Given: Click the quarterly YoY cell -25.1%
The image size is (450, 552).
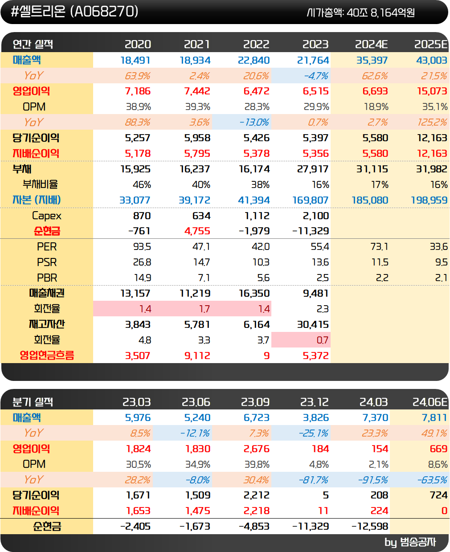Looking at the screenshot, I should 313,433.
